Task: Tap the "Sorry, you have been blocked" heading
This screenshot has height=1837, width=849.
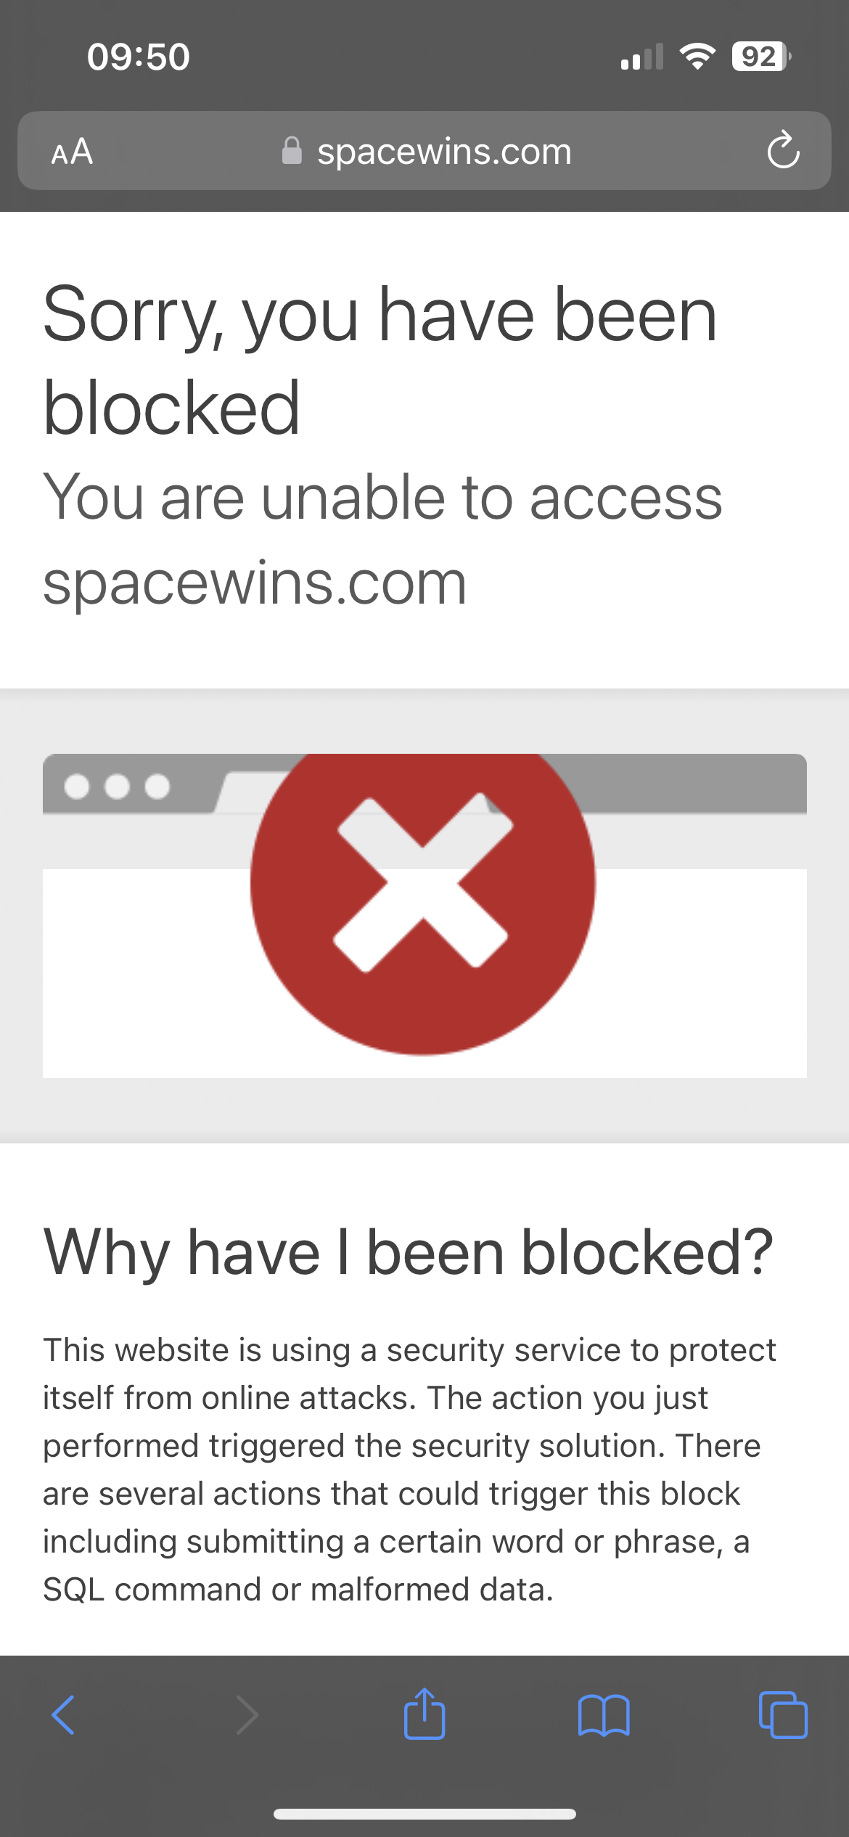Action: pyautogui.click(x=380, y=361)
